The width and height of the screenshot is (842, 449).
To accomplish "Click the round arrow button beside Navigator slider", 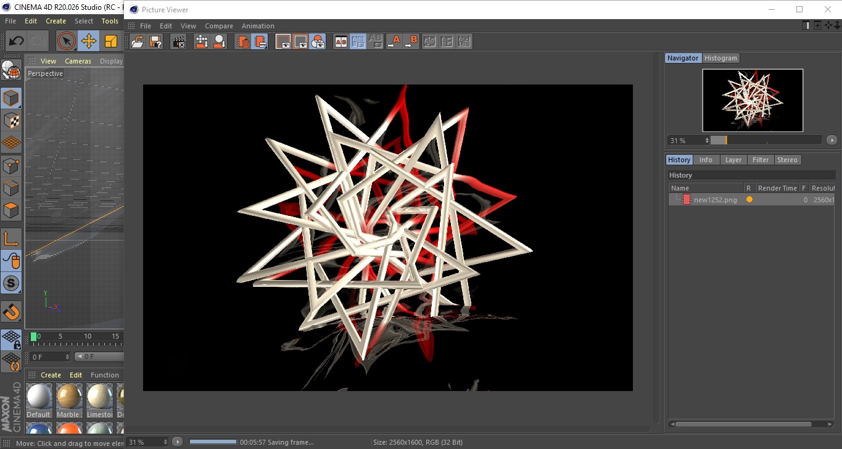I will 832,141.
